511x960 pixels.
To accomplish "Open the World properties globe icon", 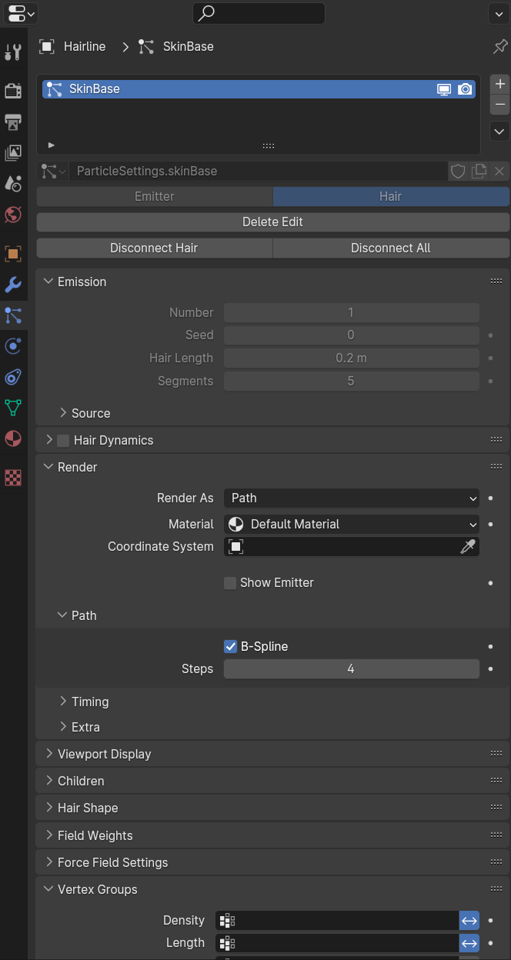I will coord(12,215).
